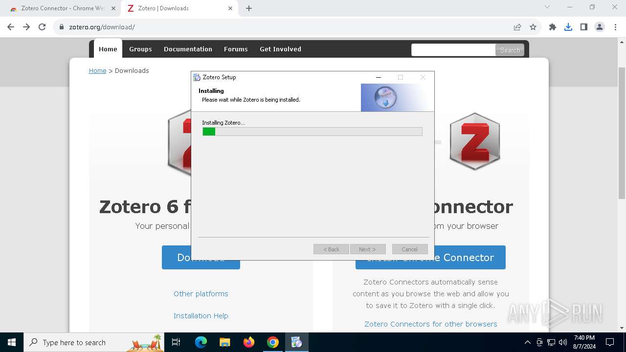Click the Zotero Connector red Z logo
This screenshot has width=626, height=352.
pyautogui.click(x=475, y=141)
